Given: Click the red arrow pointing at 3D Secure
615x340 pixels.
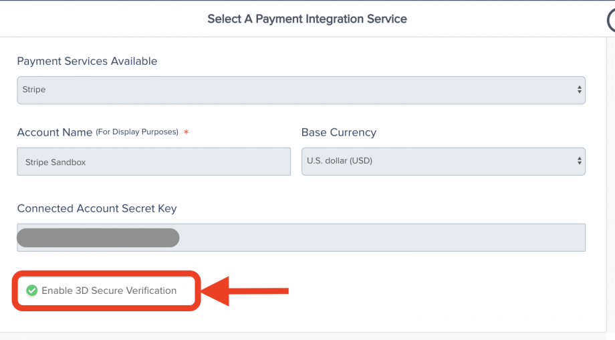Looking at the screenshot, I should pyautogui.click(x=245, y=291).
